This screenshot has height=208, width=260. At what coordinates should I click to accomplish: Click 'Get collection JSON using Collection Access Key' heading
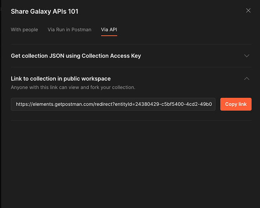[x=76, y=56]
